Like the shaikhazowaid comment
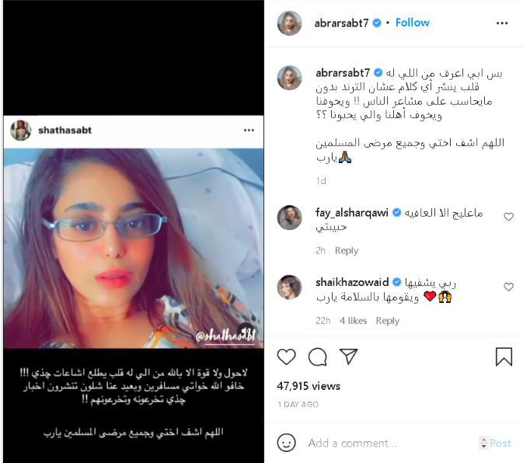Screen dimensions: 523x463 pyautogui.click(x=508, y=287)
